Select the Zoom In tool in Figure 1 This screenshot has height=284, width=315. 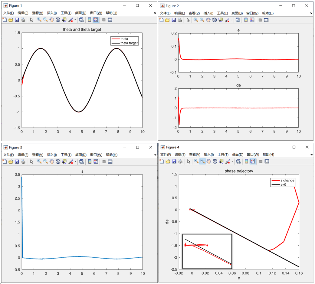pyautogui.click(x=39, y=20)
